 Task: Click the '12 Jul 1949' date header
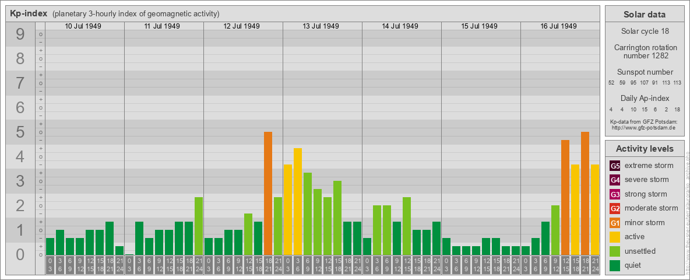pyautogui.click(x=242, y=26)
